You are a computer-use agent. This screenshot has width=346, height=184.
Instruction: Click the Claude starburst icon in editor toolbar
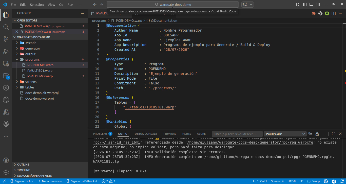point(314,13)
